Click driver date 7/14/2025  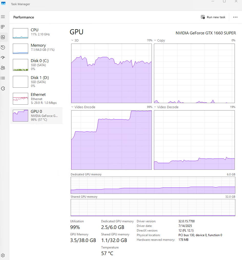pyautogui.click(x=185, y=226)
